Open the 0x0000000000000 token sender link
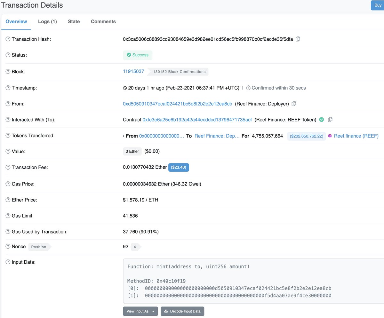 [x=162, y=136]
